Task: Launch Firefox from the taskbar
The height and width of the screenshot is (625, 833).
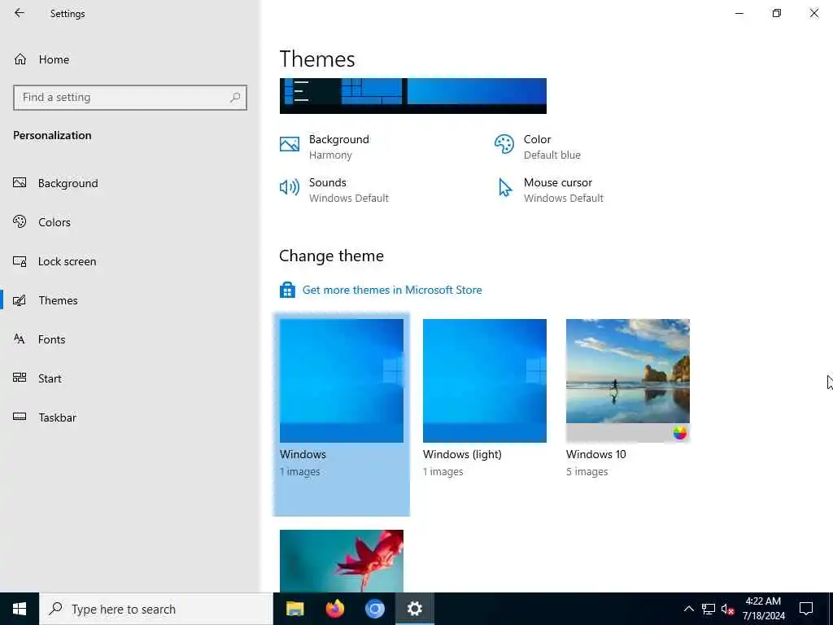Action: (x=334, y=609)
